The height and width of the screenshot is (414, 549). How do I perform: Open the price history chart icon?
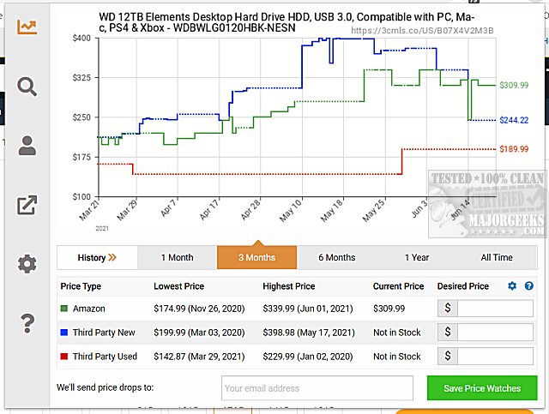click(27, 26)
